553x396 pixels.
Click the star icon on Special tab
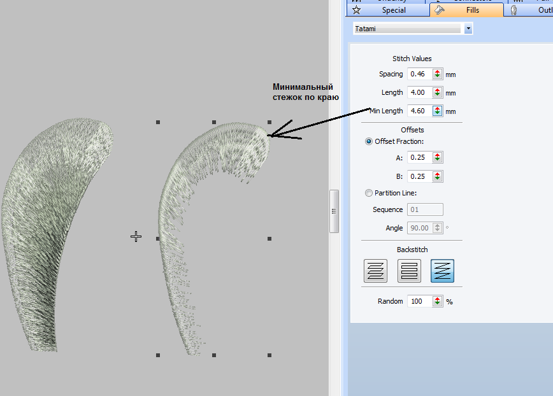click(357, 10)
